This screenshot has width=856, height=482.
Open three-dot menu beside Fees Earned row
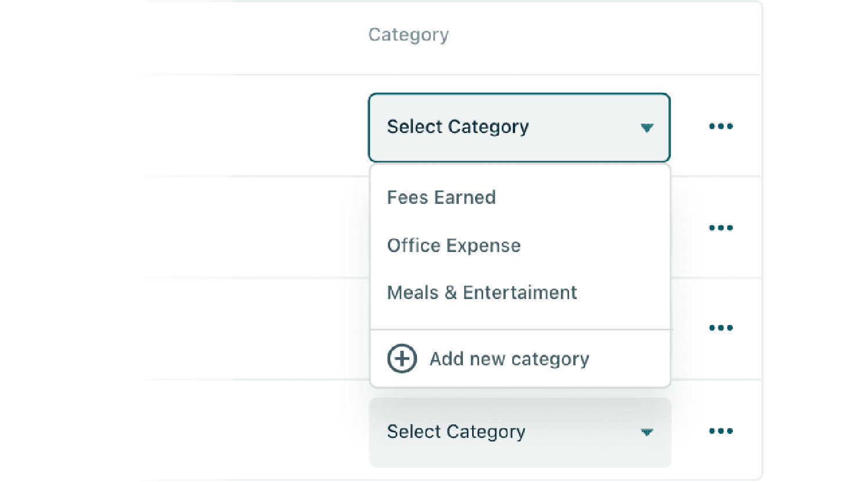tap(721, 228)
